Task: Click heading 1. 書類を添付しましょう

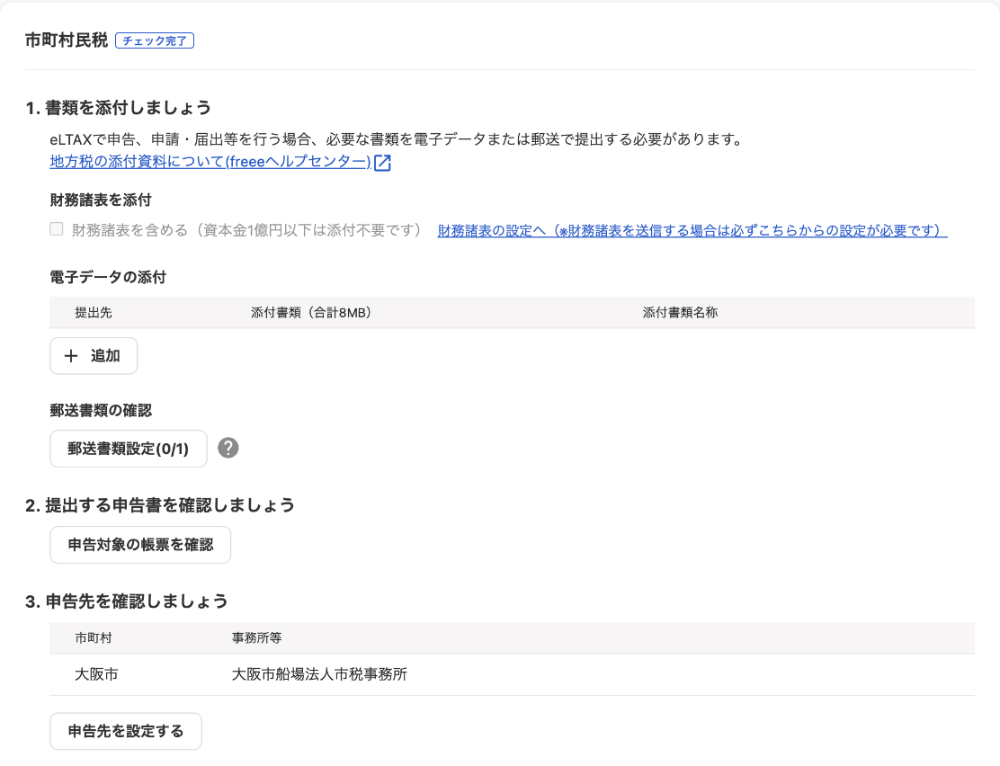Action: (119, 108)
